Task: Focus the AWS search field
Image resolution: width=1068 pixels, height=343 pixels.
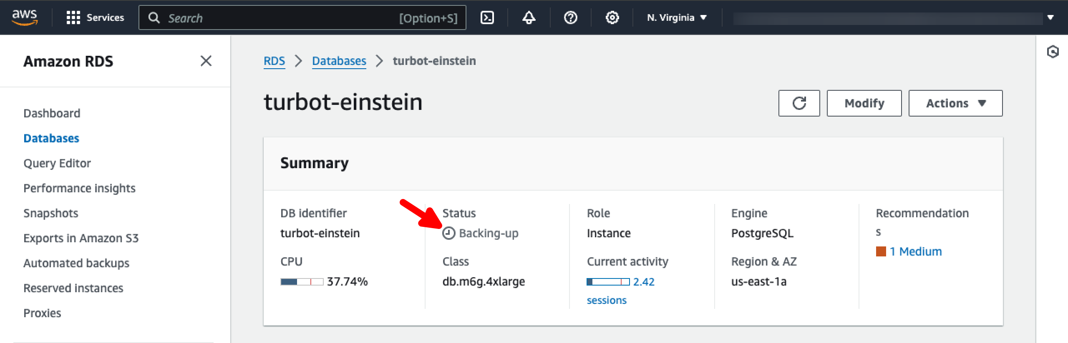Action: pos(302,18)
